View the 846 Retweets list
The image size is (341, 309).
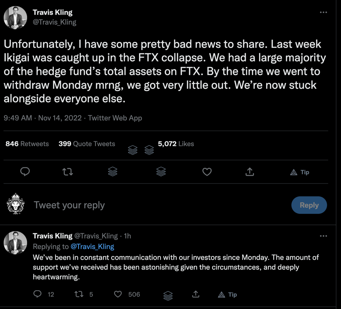[27, 144]
